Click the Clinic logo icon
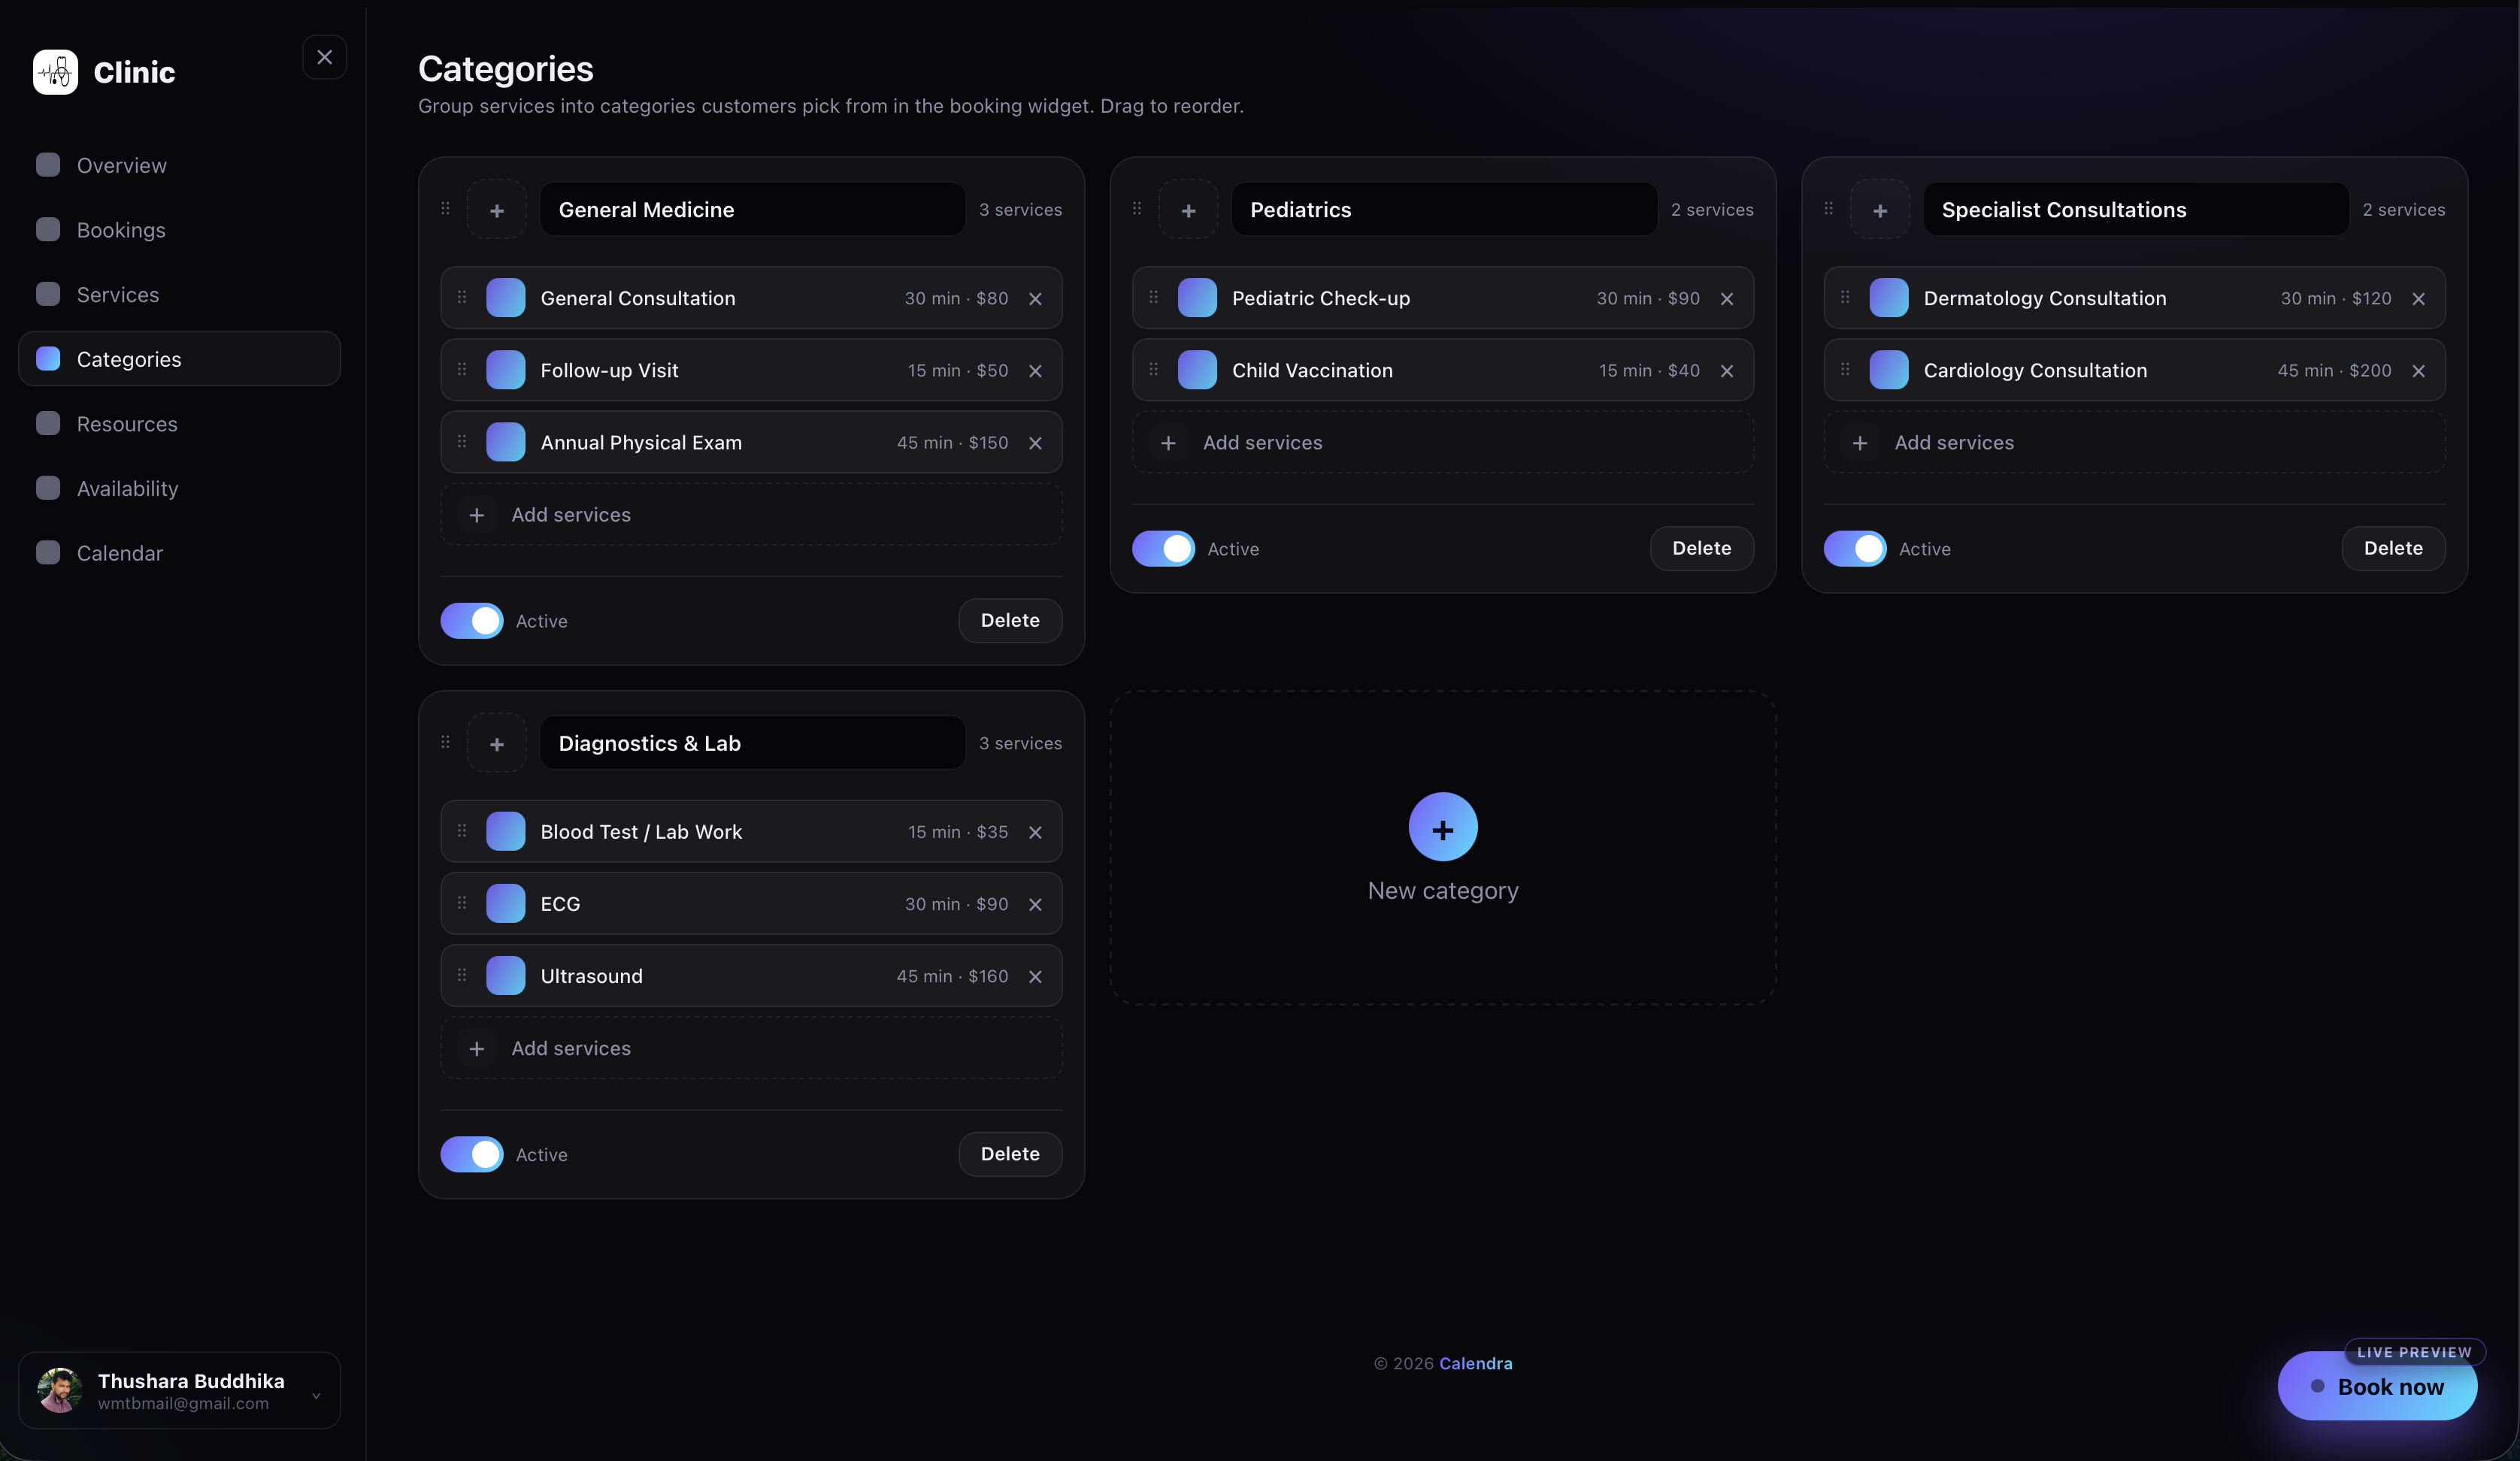The width and height of the screenshot is (2520, 1461). point(55,72)
